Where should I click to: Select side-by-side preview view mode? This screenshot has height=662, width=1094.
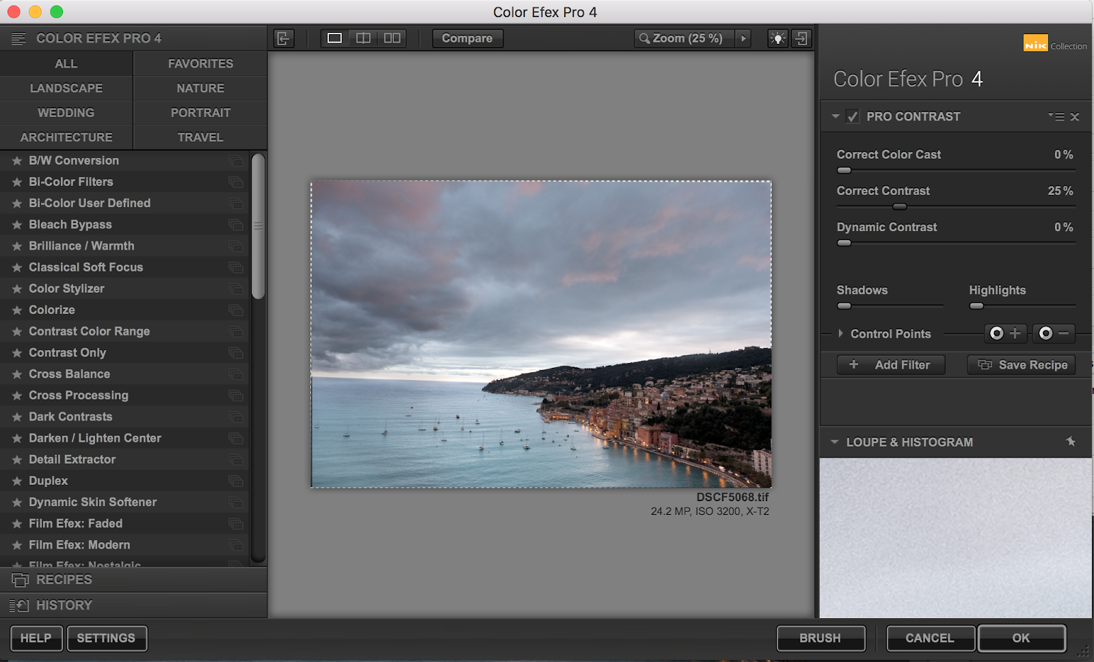click(x=392, y=38)
